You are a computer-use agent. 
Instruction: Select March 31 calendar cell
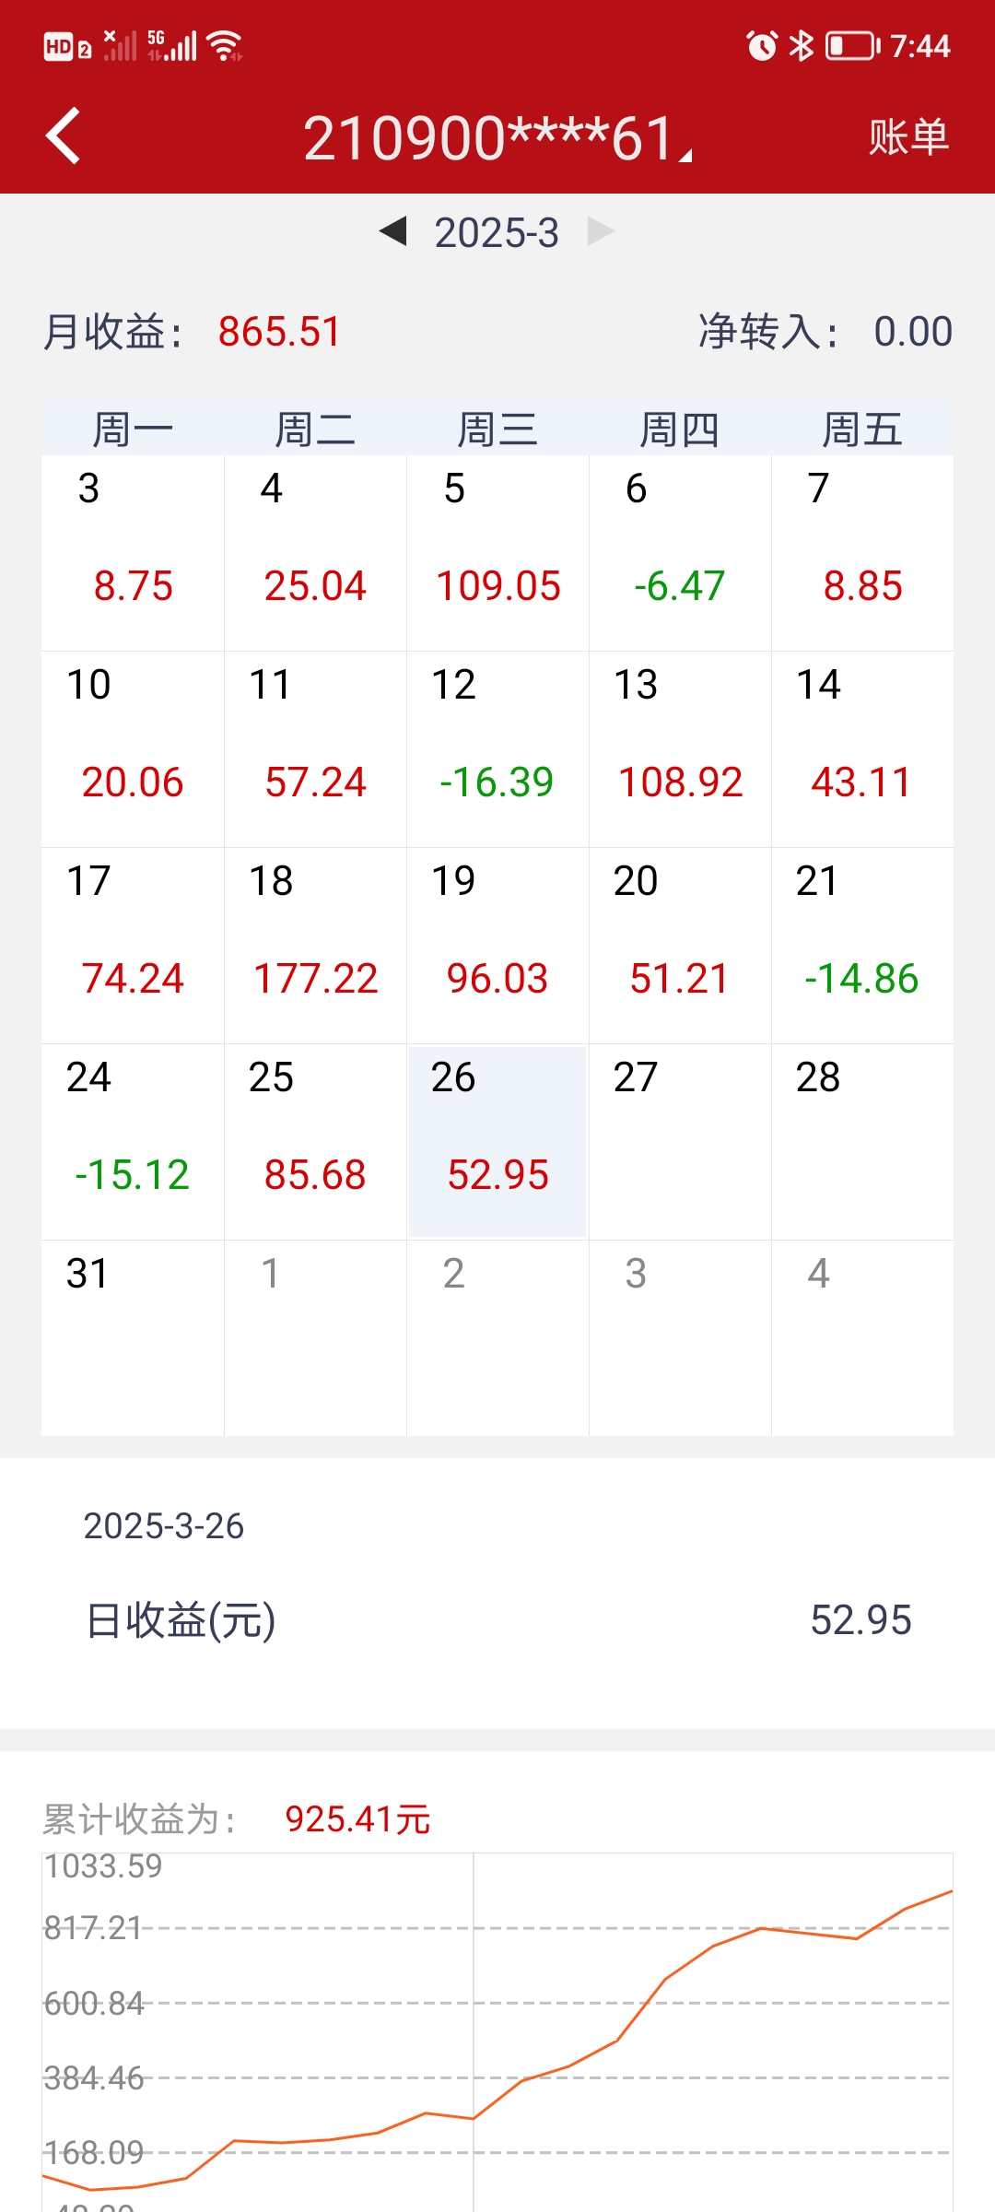point(133,1336)
